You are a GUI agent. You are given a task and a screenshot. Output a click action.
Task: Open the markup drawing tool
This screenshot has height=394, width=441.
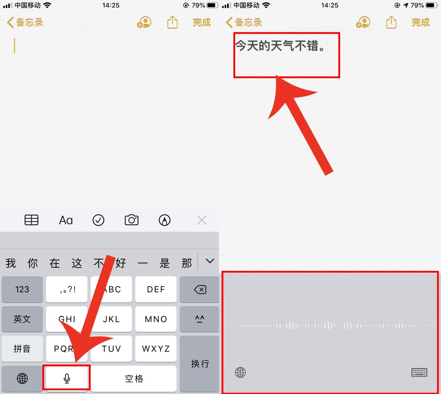point(164,220)
